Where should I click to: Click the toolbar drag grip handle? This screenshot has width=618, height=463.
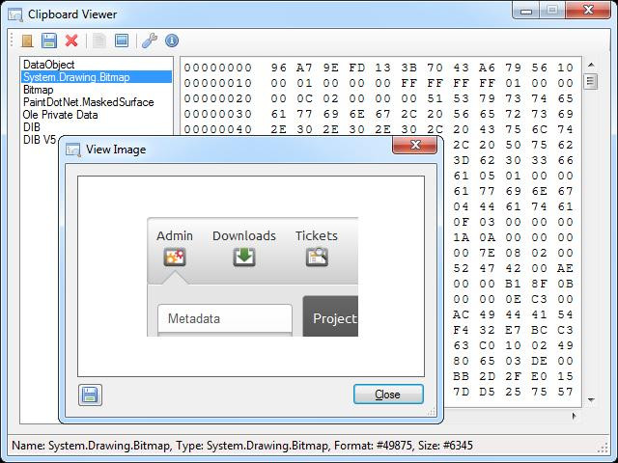pyautogui.click(x=12, y=41)
